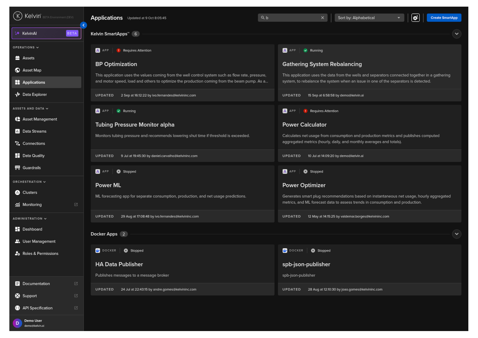
Task: Click the Docker icon on HA Data Publisher
Action: [98, 250]
